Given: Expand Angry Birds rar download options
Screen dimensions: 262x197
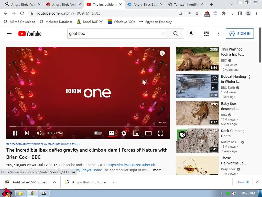Looking at the screenshot, I should pyautogui.click(x=114, y=182).
